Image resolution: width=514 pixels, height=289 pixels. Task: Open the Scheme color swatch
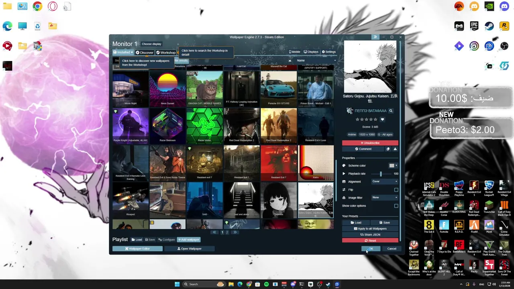tap(393, 165)
